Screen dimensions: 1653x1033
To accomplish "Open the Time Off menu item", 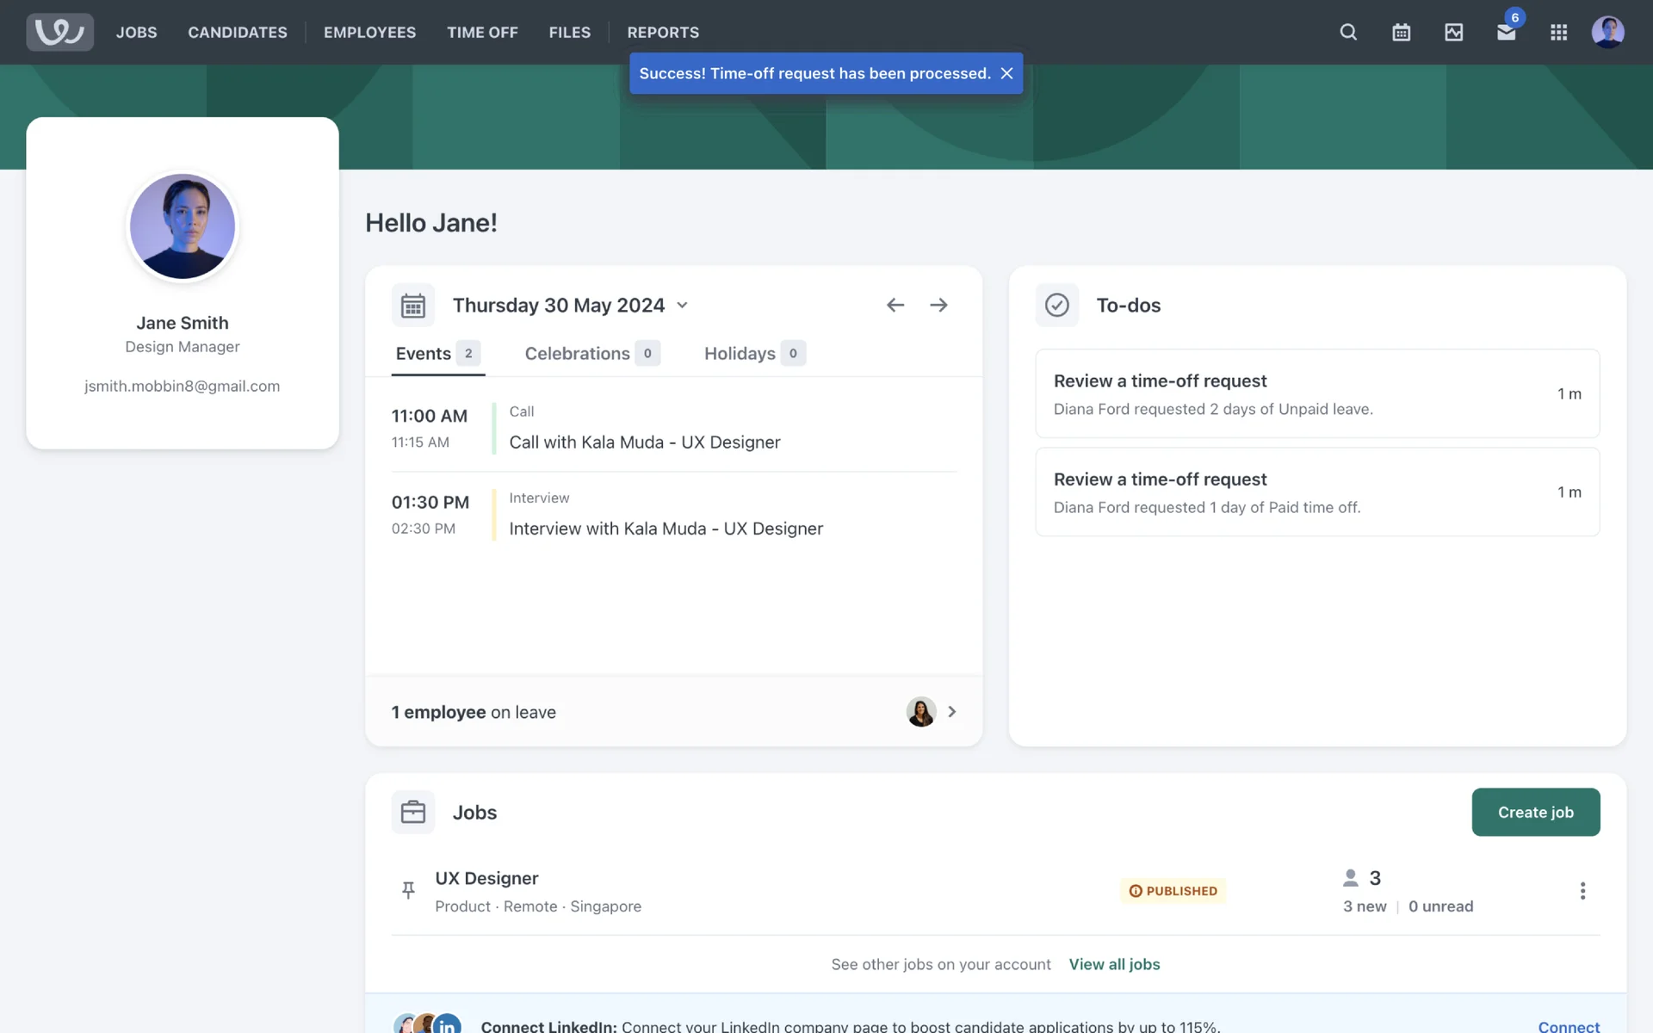I will [x=482, y=32].
